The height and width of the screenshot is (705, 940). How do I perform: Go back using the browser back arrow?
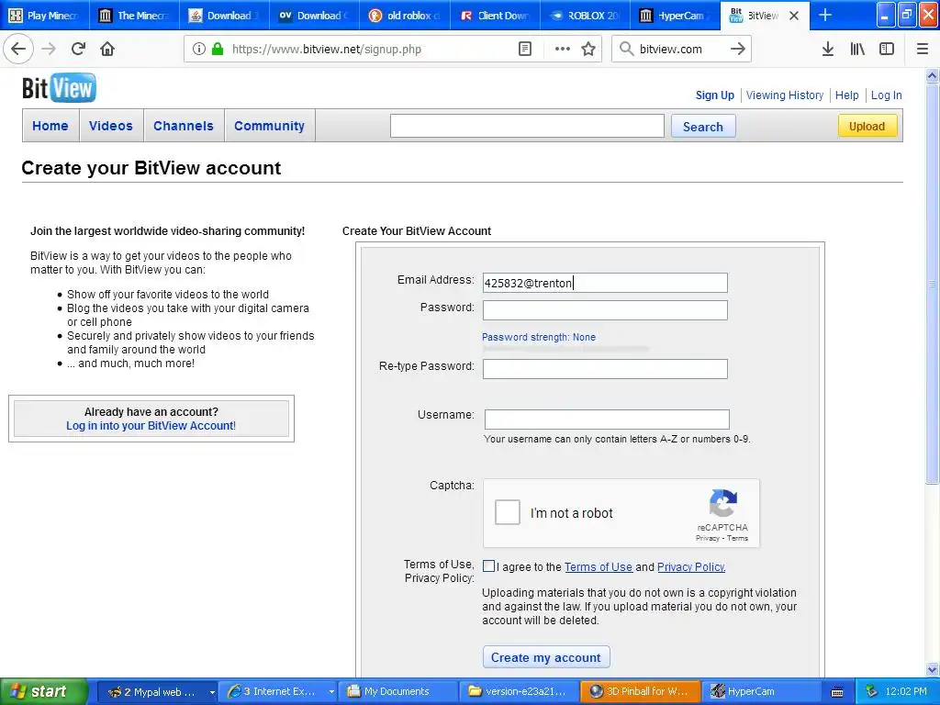[18, 50]
